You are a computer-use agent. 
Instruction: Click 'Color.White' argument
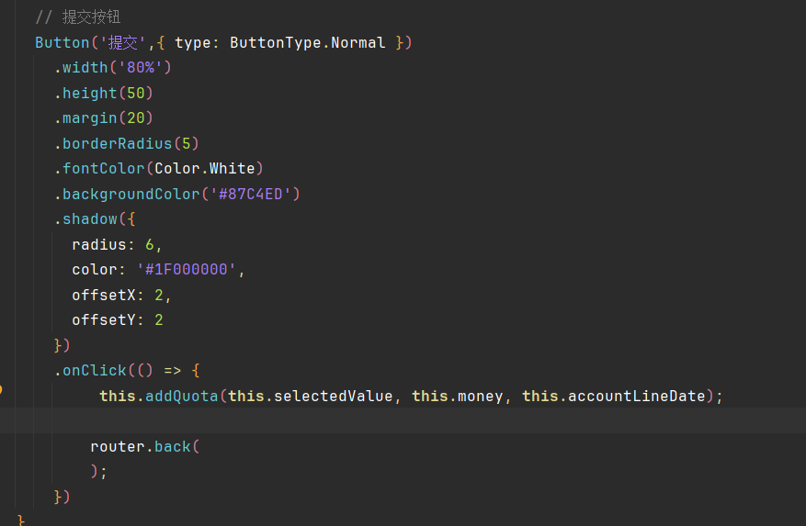click(x=205, y=169)
